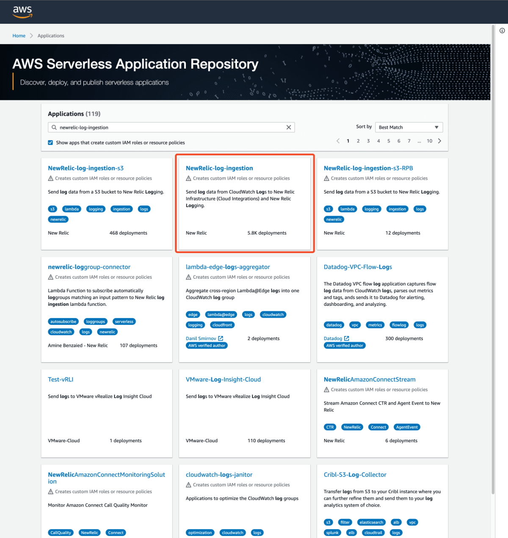Click the elasticsearch tag

tap(371, 522)
